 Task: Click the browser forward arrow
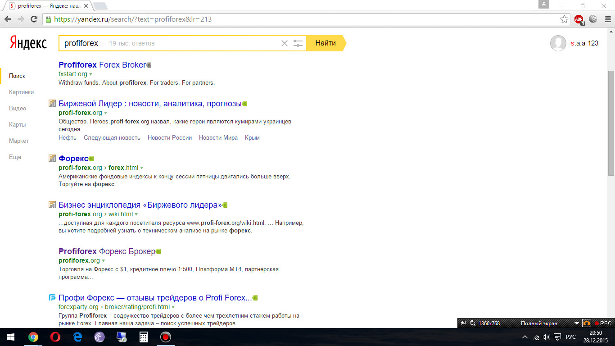(21, 19)
